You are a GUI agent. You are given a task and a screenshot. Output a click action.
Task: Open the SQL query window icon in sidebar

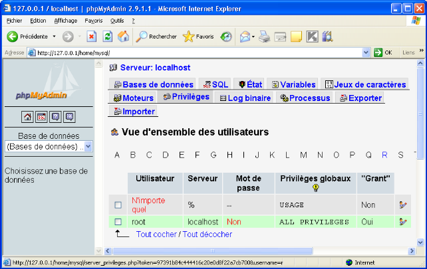[x=41, y=117]
